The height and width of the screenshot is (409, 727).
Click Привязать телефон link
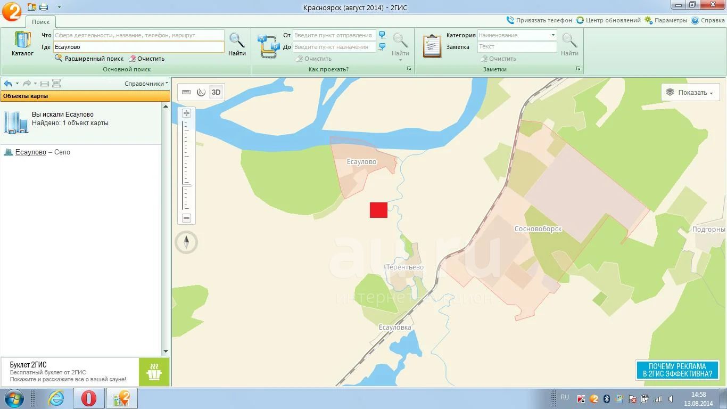tap(539, 20)
